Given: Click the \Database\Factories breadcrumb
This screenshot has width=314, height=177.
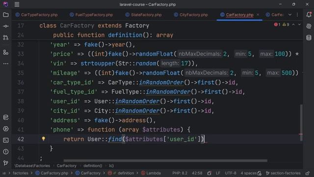Looking at the screenshot, I should point(32,166).
